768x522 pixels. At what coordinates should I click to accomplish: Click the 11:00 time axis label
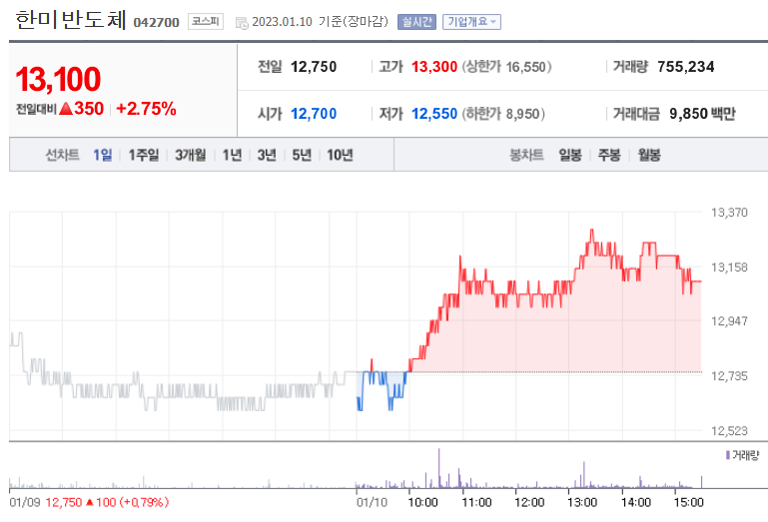[476, 502]
